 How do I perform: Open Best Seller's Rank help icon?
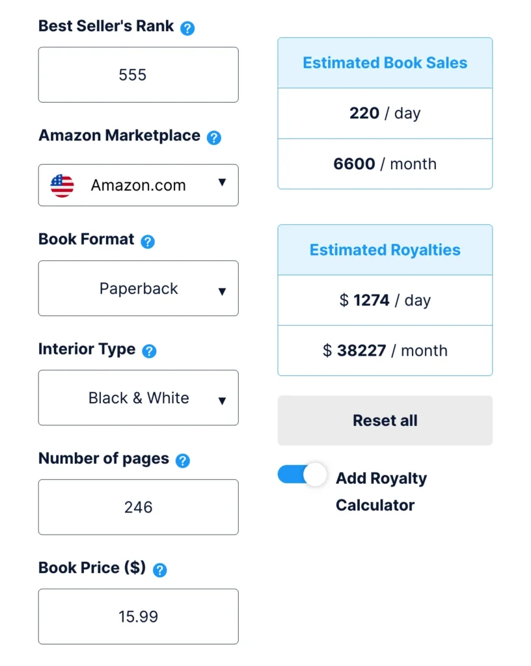[x=187, y=29]
